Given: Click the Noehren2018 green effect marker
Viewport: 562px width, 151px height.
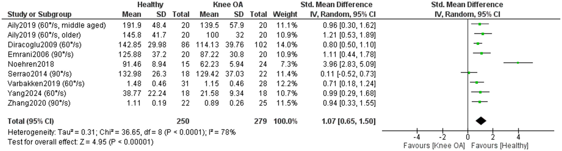Looking at the screenshot, I should (518, 63).
